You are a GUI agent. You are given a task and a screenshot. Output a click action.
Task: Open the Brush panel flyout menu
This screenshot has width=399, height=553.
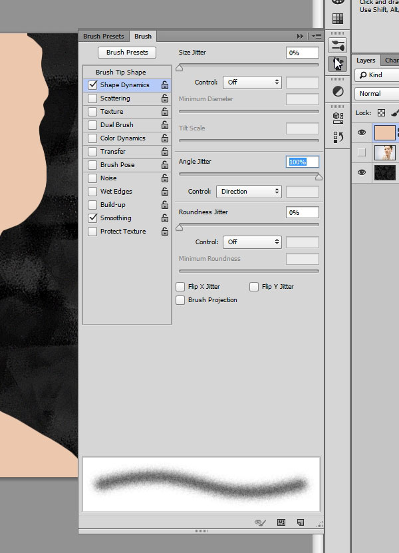(x=316, y=36)
